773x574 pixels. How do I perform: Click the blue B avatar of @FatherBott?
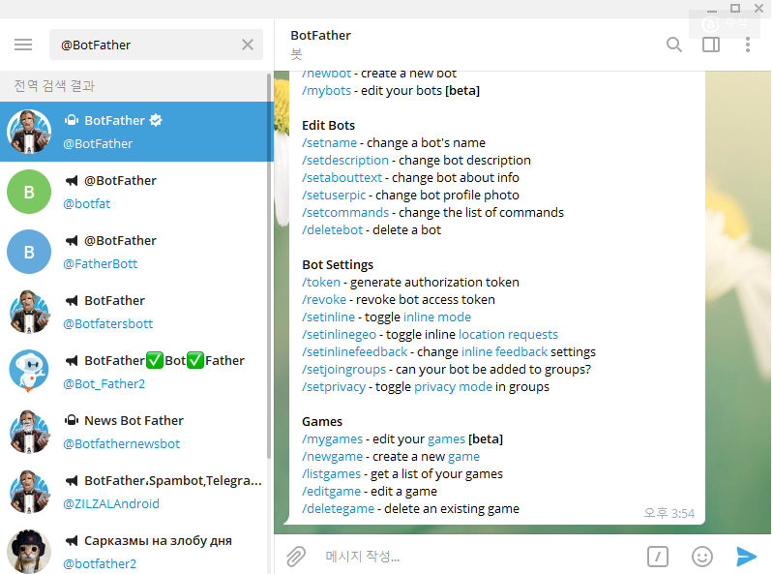29,252
